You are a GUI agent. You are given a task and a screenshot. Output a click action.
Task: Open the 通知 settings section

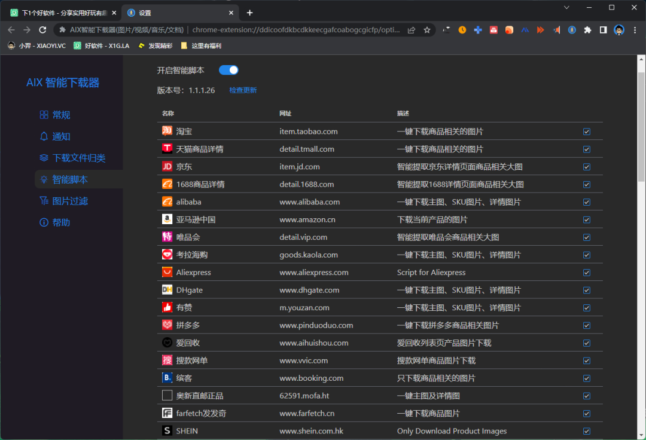[55, 136]
